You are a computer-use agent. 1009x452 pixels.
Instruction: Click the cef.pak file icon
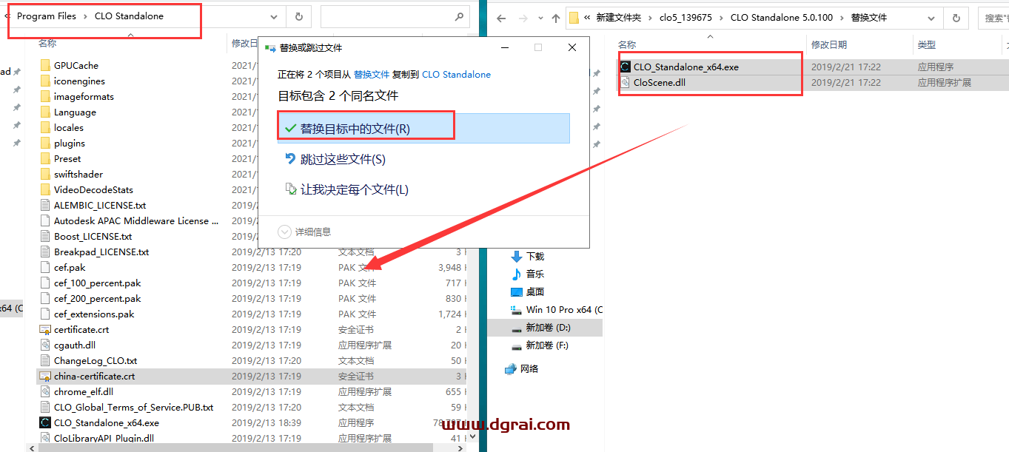[45, 267]
